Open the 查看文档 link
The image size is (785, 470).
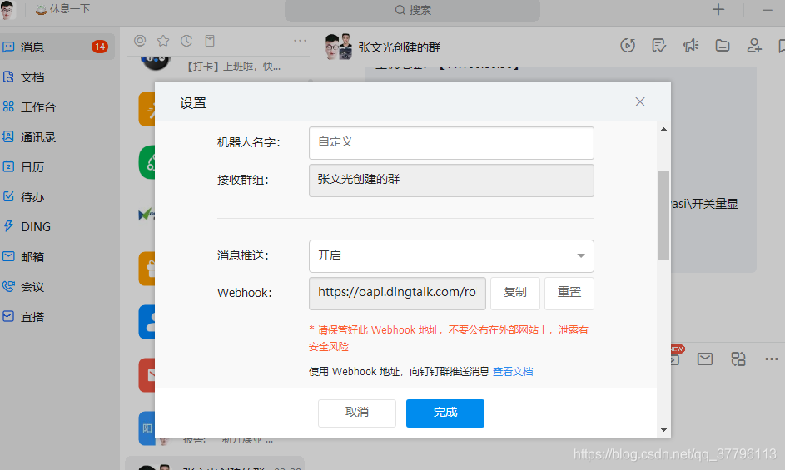click(513, 371)
